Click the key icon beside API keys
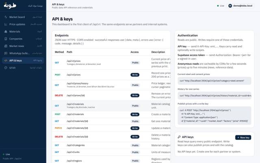The width and height of the screenshot is (260, 163). click(179, 137)
